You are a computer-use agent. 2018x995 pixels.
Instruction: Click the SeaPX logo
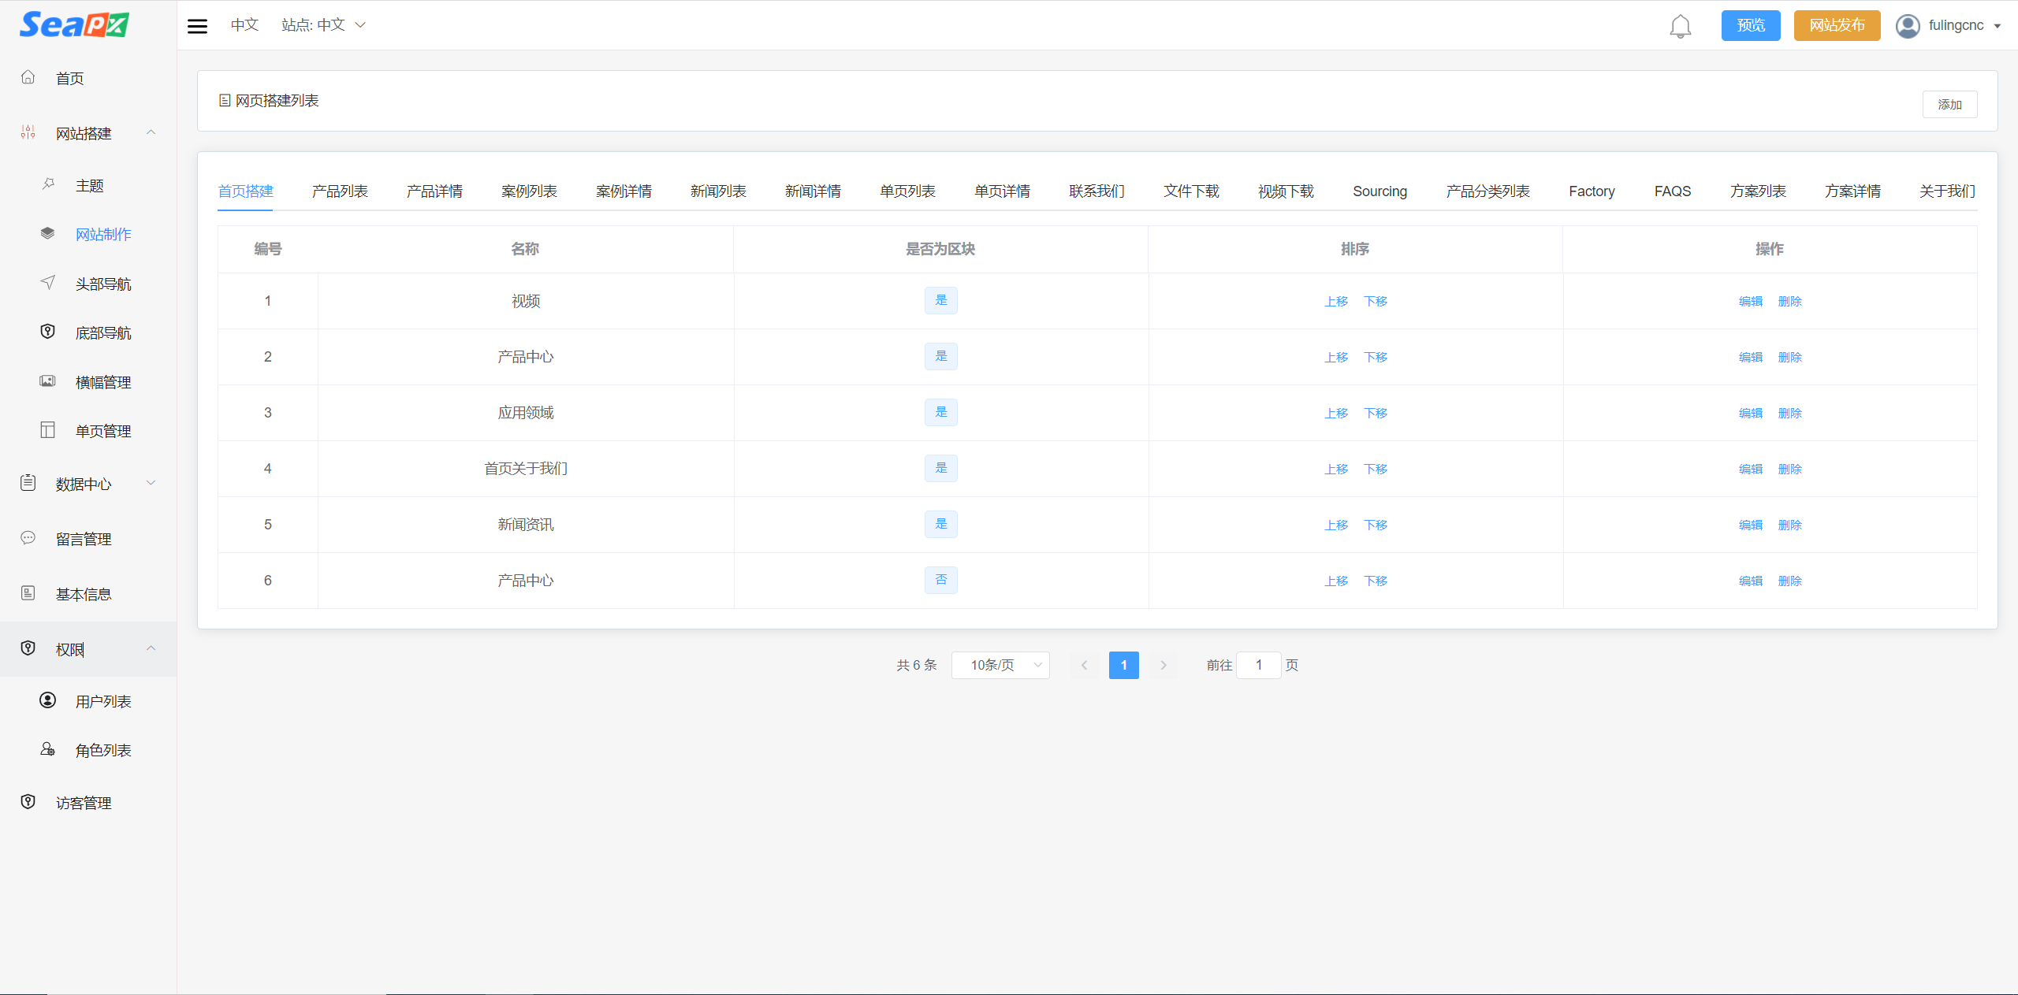(74, 24)
